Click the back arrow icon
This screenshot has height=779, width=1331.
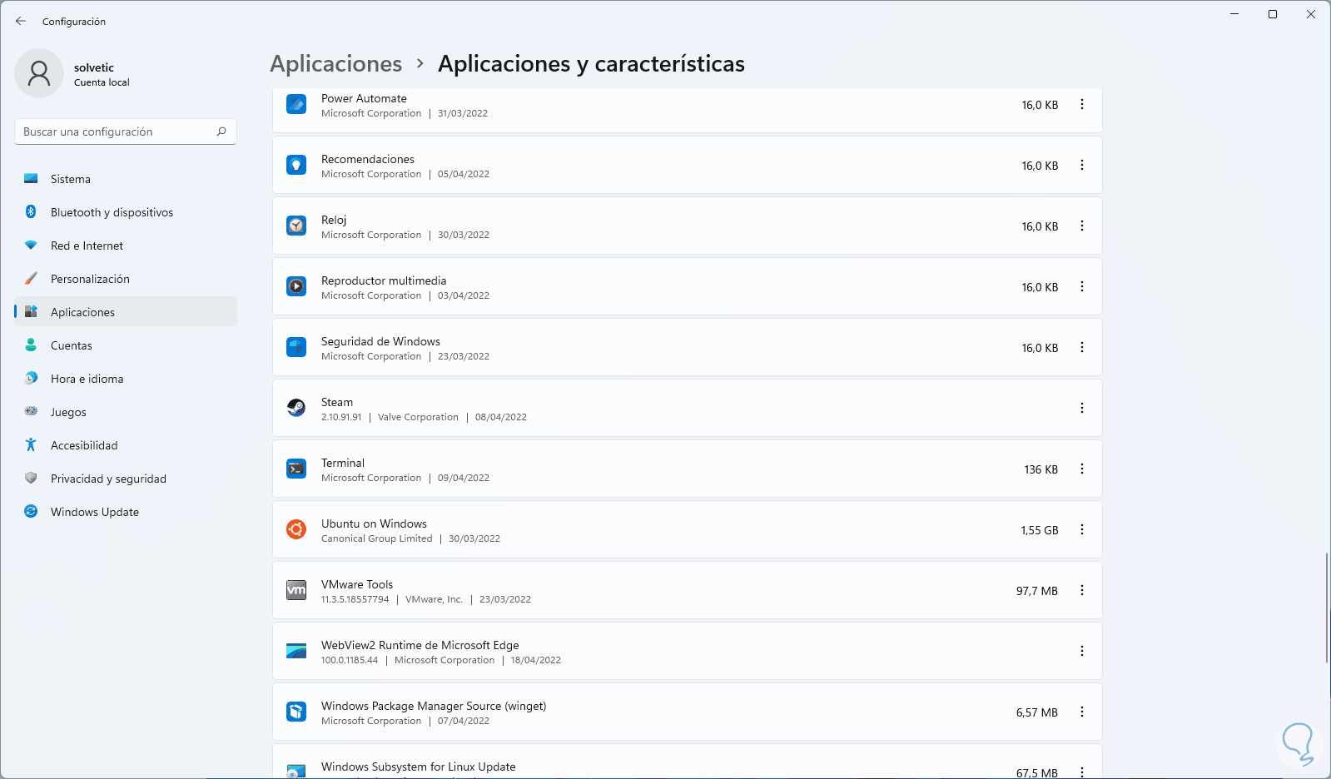[x=21, y=21]
